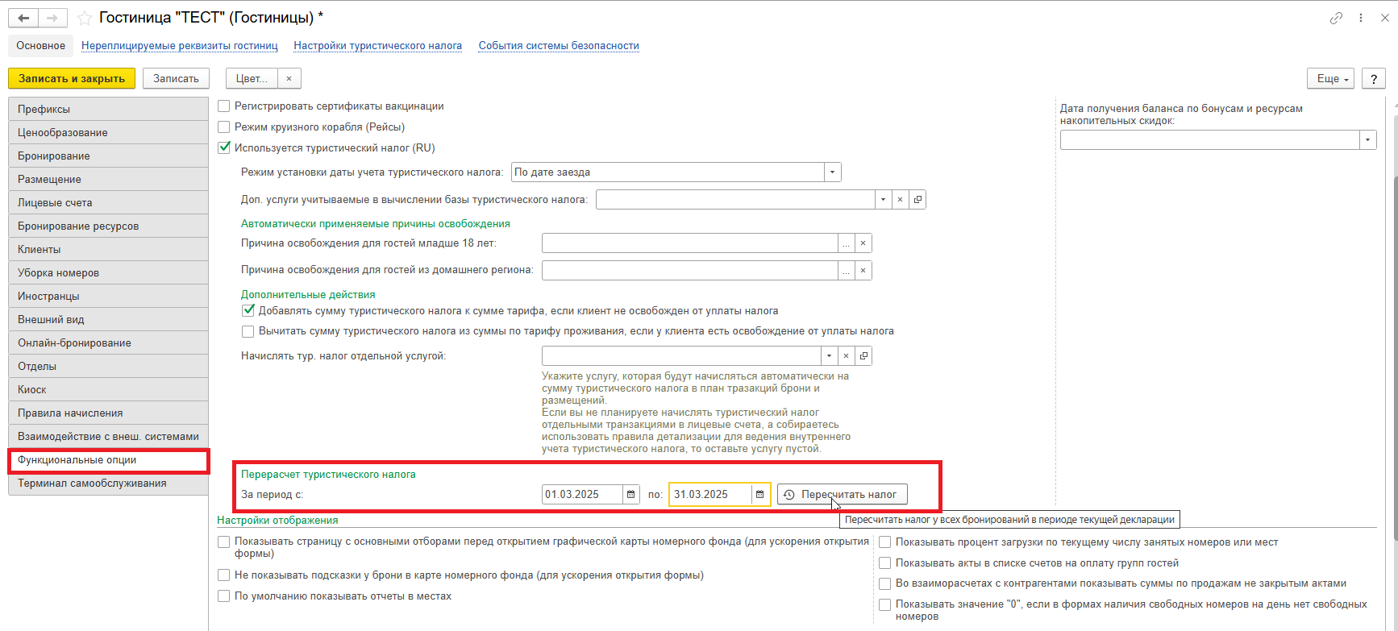Viewport: 1398px width, 631px height.
Task: Uncheck Используется туристический налог (RU)
Action: click(224, 147)
